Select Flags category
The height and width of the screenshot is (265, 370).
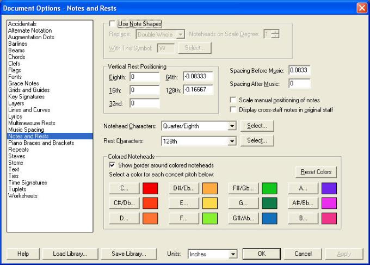pyautogui.click(x=15, y=70)
